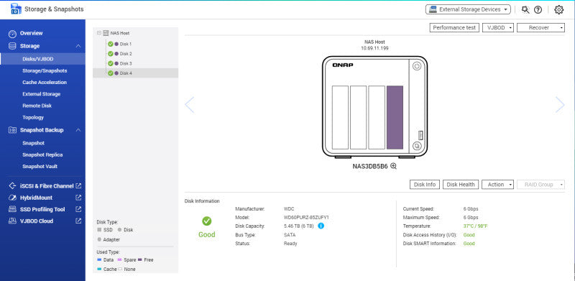Open Remote Disk page

click(37, 106)
